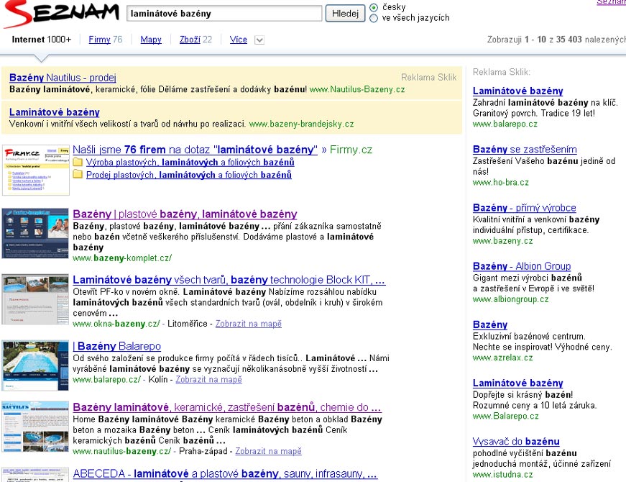Click the 'Reklama Sklik' label in yellow box
626x482 pixels.
pyautogui.click(x=428, y=78)
